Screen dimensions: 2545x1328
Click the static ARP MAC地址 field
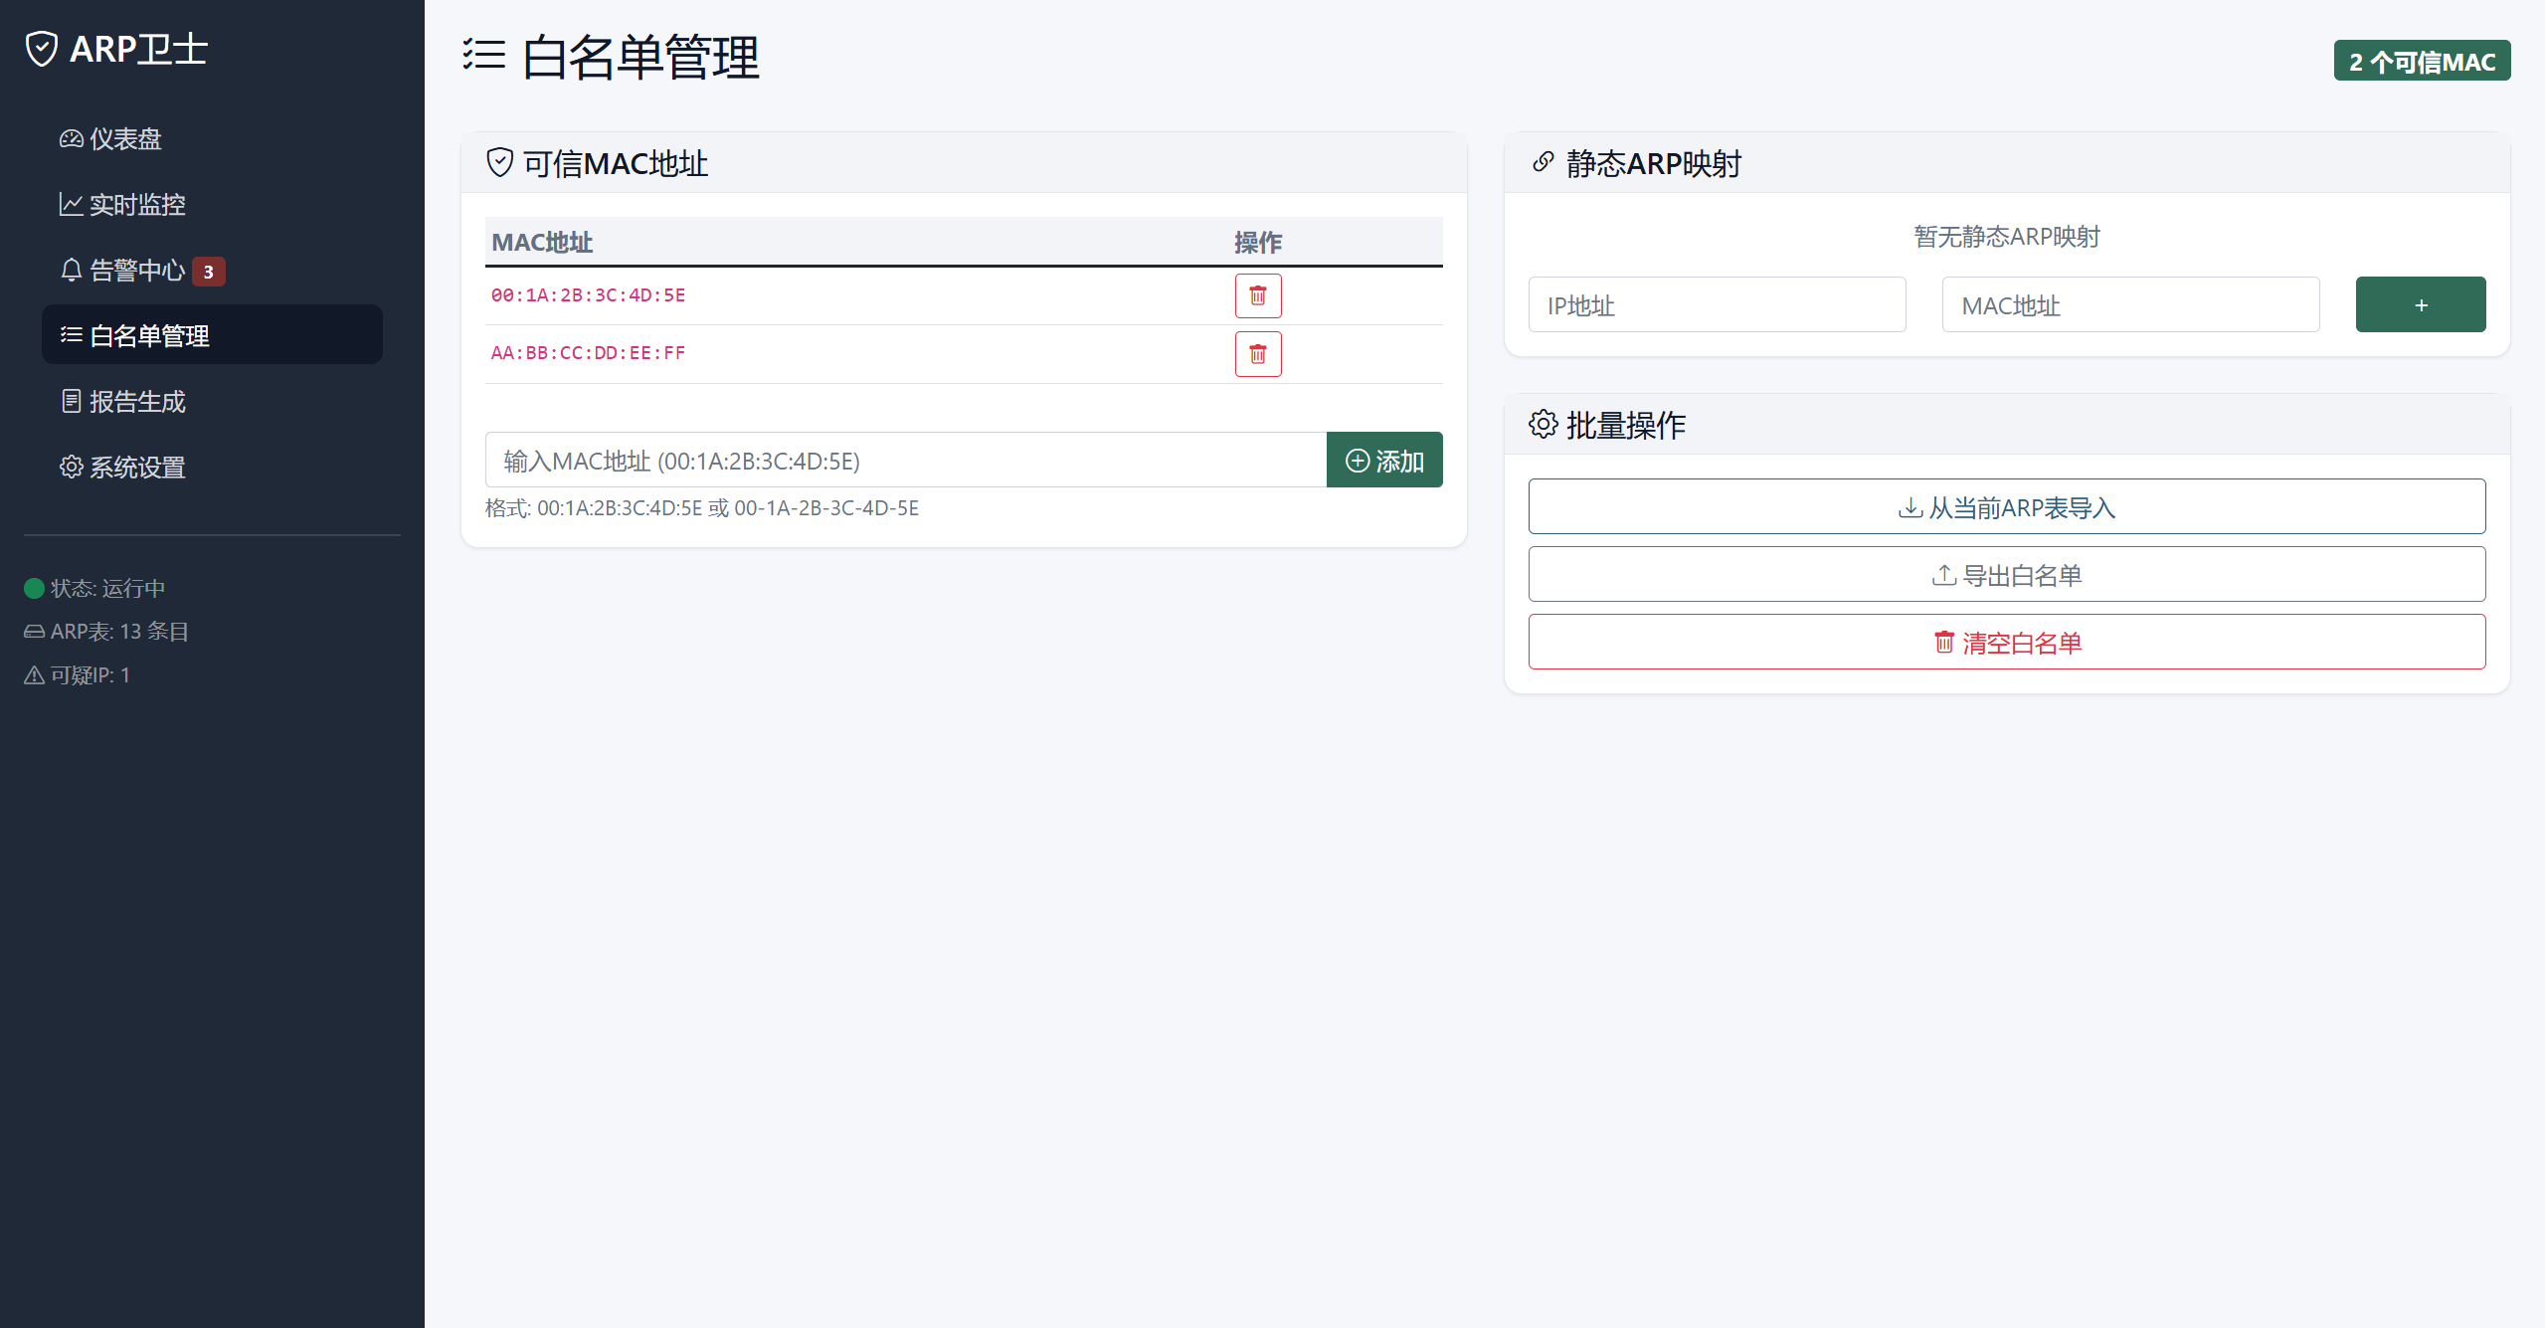pyautogui.click(x=2129, y=305)
